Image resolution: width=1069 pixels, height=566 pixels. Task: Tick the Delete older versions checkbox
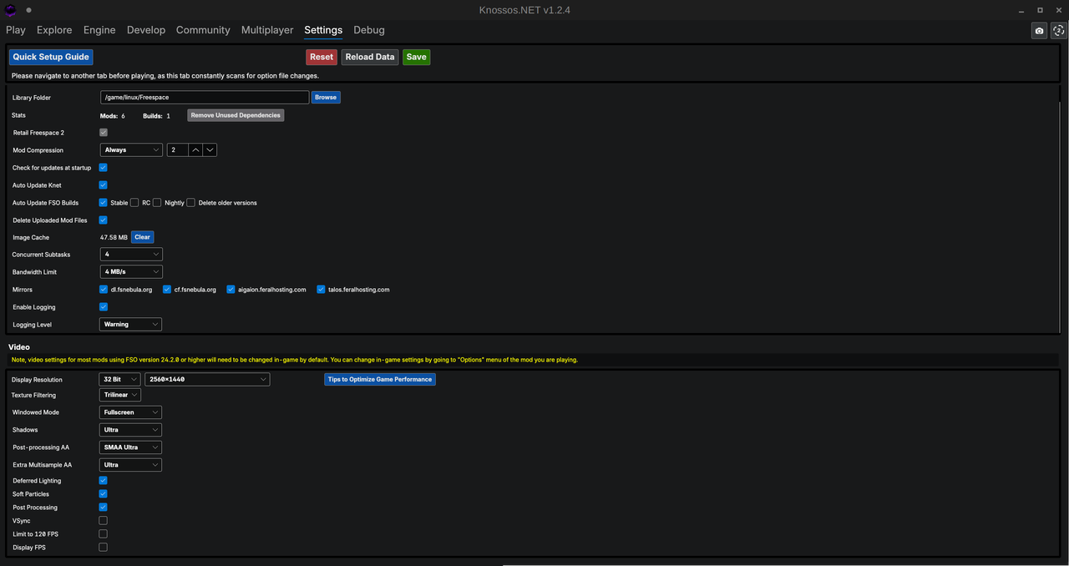191,203
